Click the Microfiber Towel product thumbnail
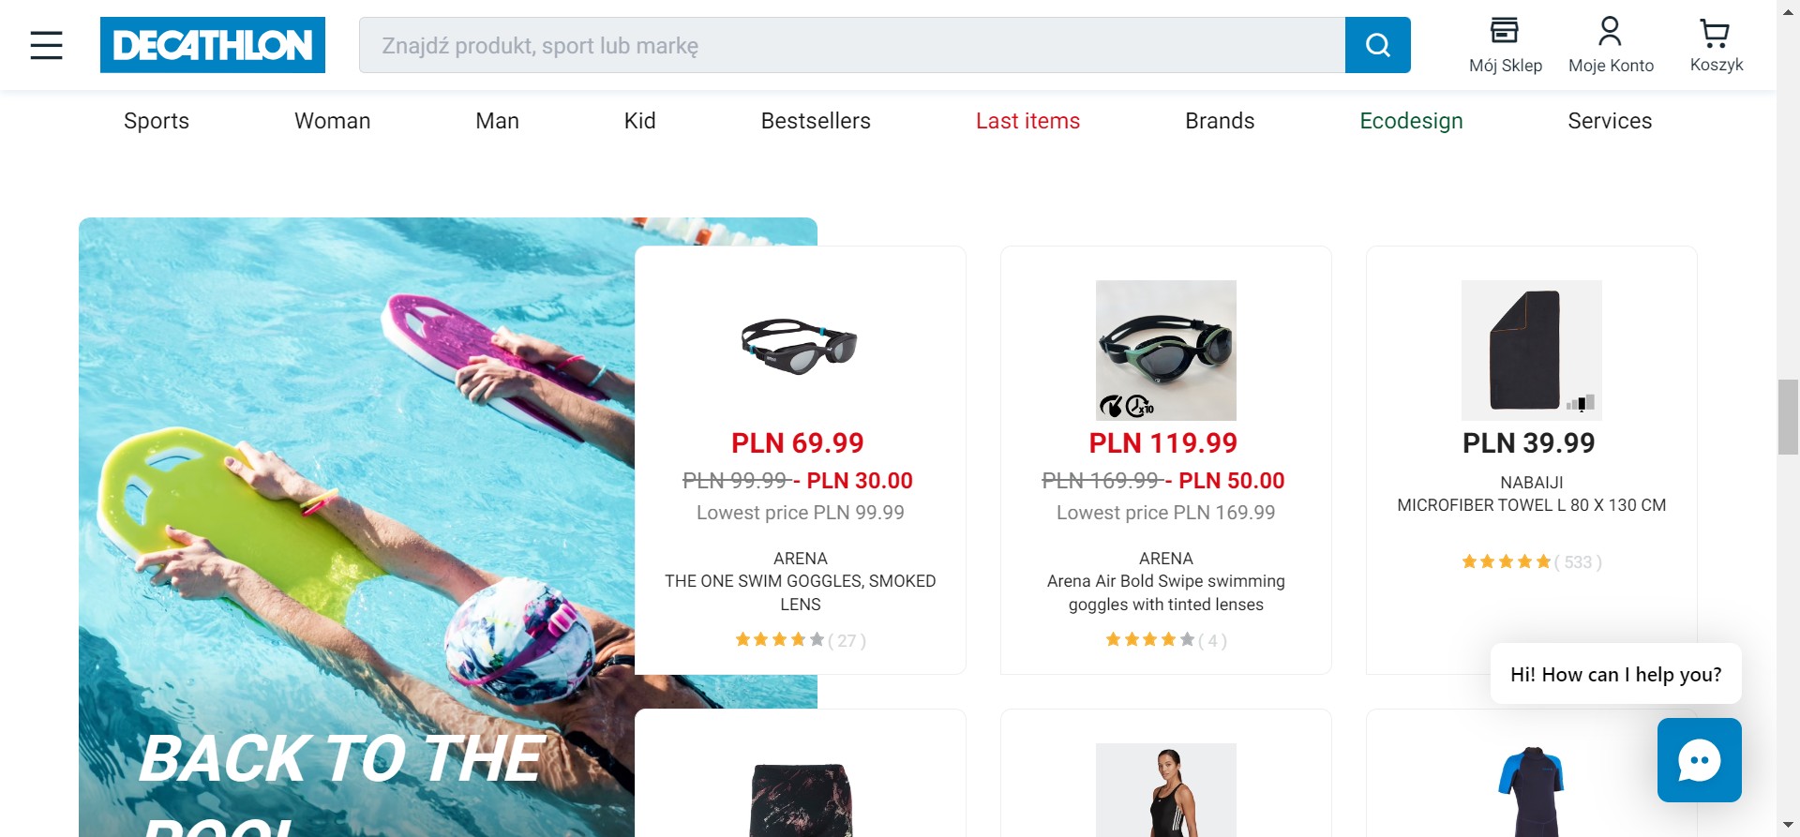Viewport: 1800px width, 837px height. pyautogui.click(x=1531, y=350)
